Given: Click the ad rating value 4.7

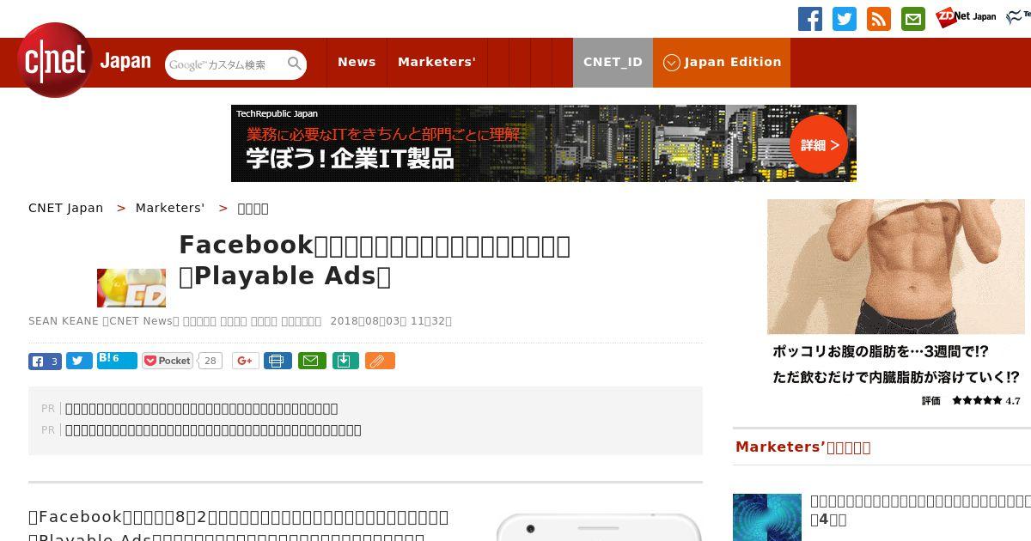Looking at the screenshot, I should click(x=1013, y=401).
